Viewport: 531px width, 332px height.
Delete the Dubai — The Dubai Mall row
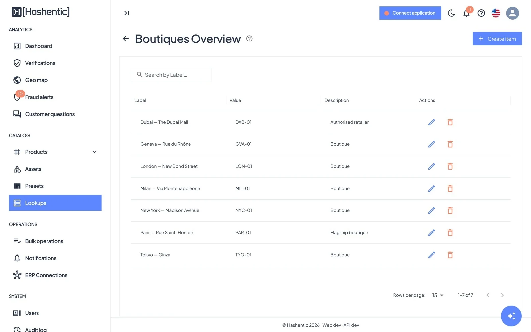(x=450, y=122)
